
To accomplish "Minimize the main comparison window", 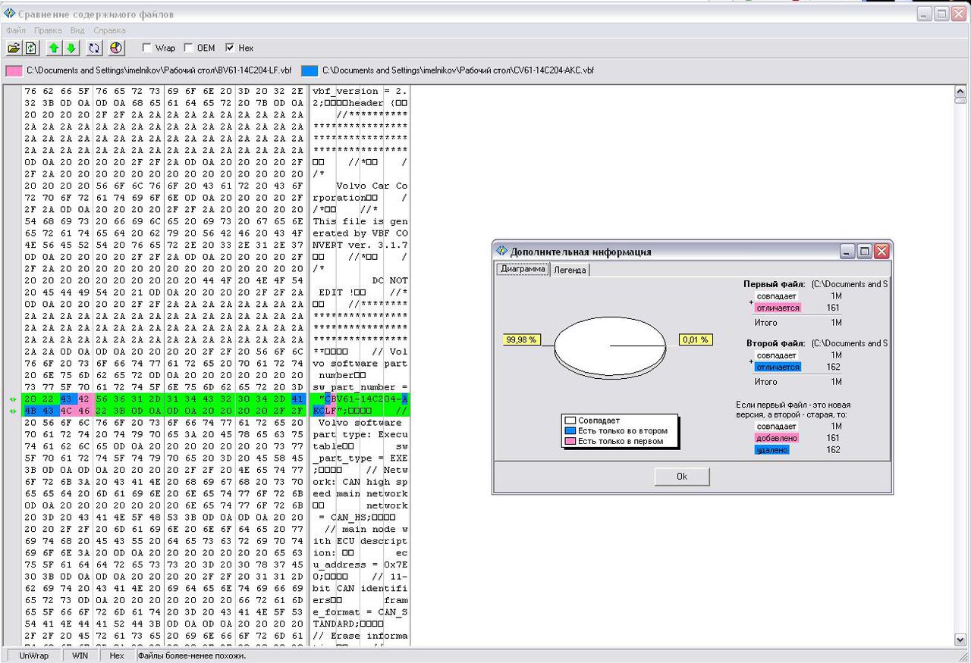I will 925,14.
